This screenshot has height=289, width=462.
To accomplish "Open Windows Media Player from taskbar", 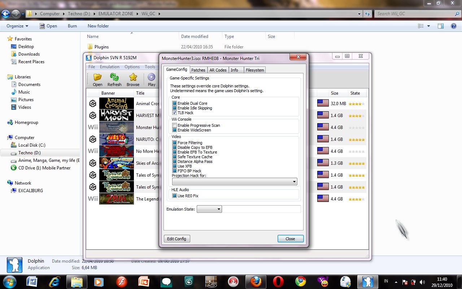I will [x=98, y=281].
